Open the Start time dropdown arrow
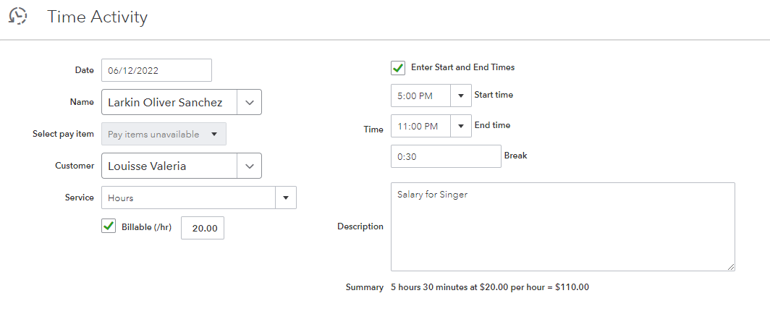 coord(460,95)
